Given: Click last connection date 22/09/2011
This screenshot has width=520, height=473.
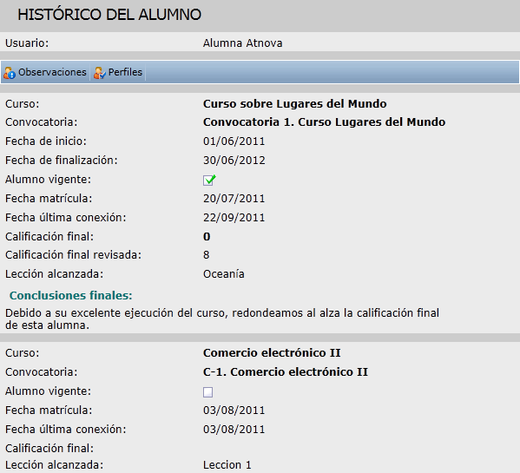Looking at the screenshot, I should 234,218.
